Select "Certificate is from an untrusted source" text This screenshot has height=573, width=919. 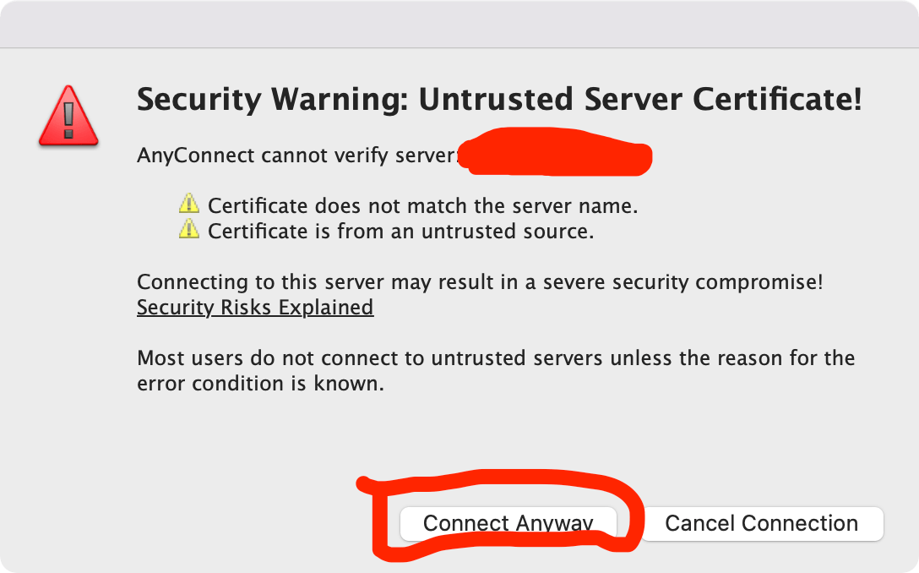pos(400,230)
